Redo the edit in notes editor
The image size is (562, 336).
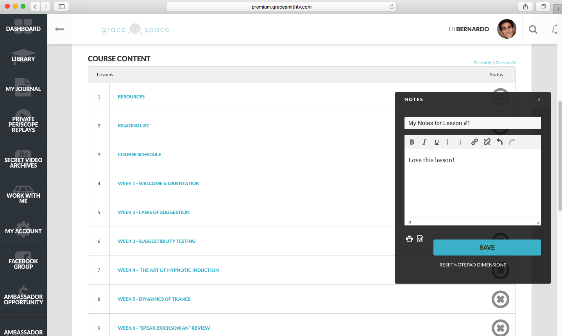512,142
